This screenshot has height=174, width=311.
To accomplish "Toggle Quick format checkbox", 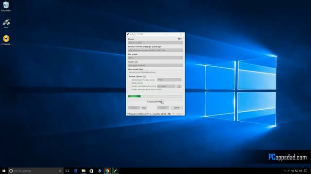I will click(130, 83).
